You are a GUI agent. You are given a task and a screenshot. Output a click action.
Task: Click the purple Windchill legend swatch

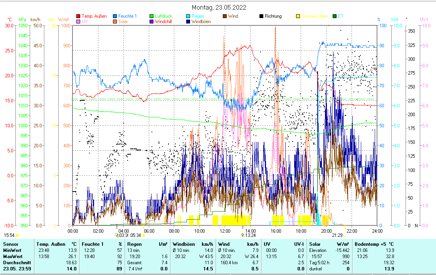coord(152,22)
